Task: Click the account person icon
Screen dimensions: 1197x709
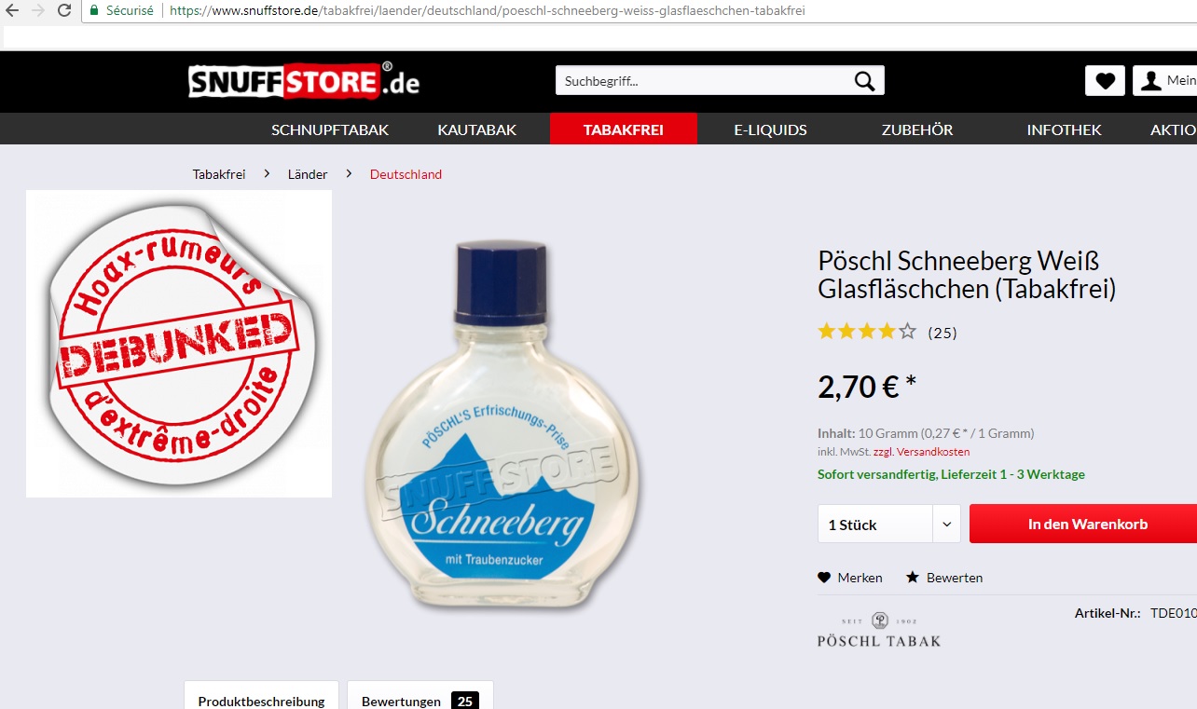Action: [x=1151, y=81]
